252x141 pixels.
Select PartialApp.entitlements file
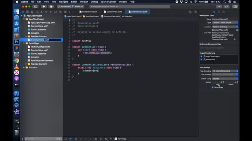coord(42,61)
